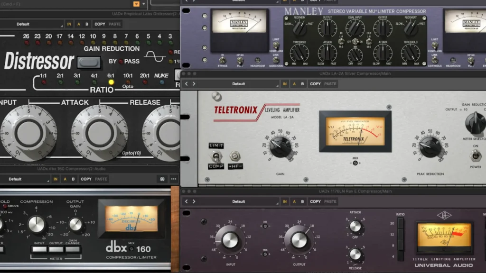
Task: Click the LA-2A HF emphasis screw
Action: (x=235, y=156)
